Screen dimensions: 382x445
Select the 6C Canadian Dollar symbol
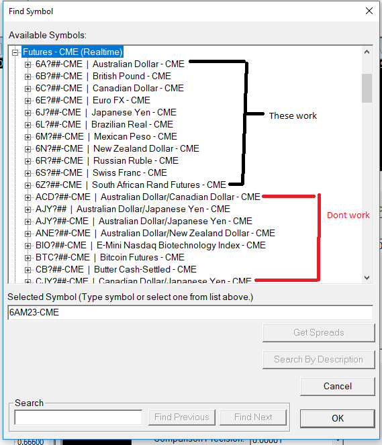(x=109, y=89)
